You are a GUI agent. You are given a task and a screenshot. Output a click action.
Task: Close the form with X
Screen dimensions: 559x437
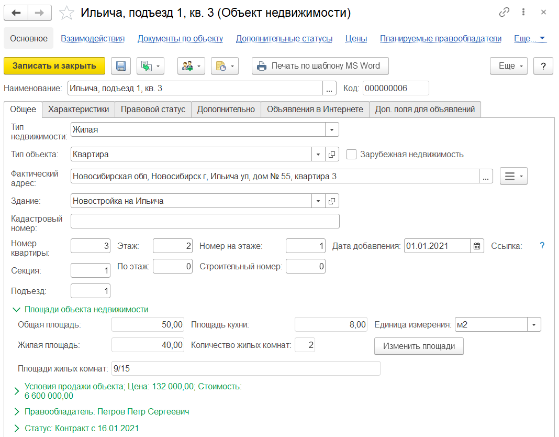click(543, 12)
